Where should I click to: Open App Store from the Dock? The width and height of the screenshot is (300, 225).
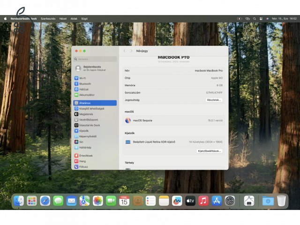217,201
